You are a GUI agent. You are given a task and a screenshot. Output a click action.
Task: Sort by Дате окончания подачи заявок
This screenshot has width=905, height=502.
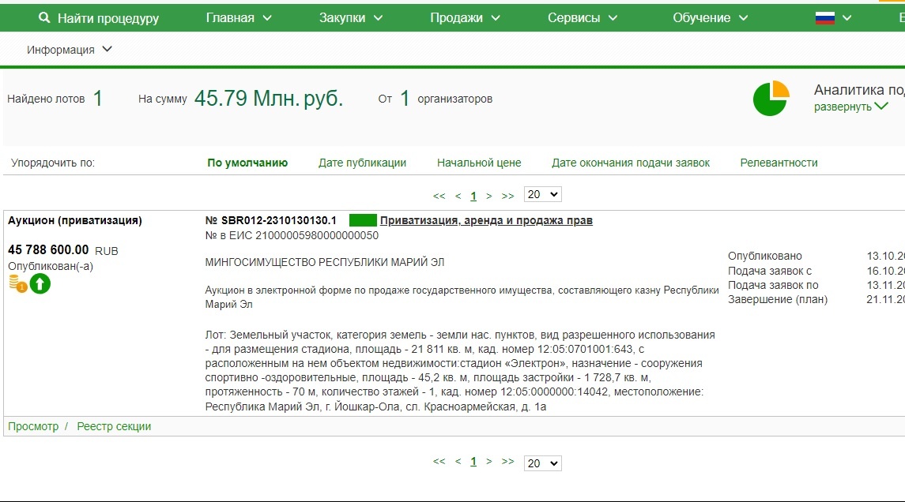pos(631,163)
